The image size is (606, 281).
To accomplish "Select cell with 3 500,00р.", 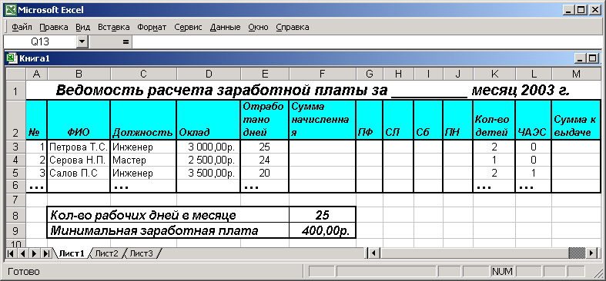I will (209, 173).
